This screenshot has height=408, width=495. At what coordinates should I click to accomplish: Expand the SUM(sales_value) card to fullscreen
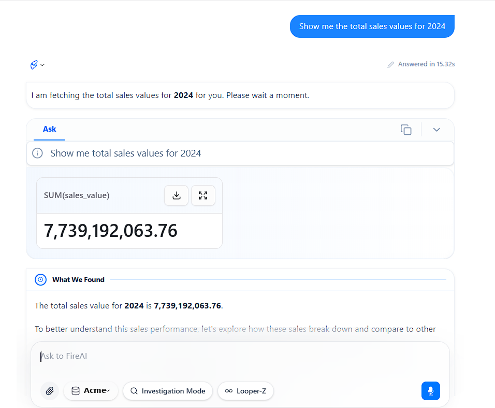pos(203,195)
